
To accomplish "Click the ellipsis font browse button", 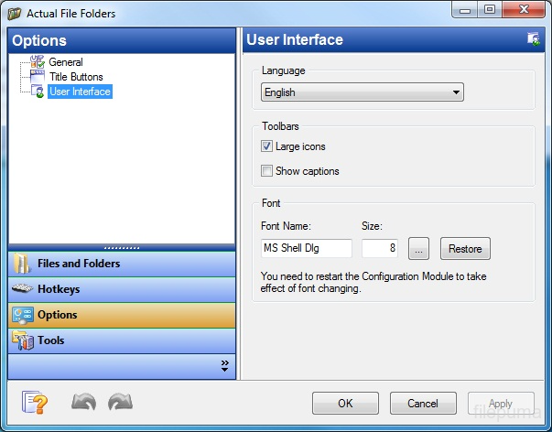I will (x=418, y=249).
